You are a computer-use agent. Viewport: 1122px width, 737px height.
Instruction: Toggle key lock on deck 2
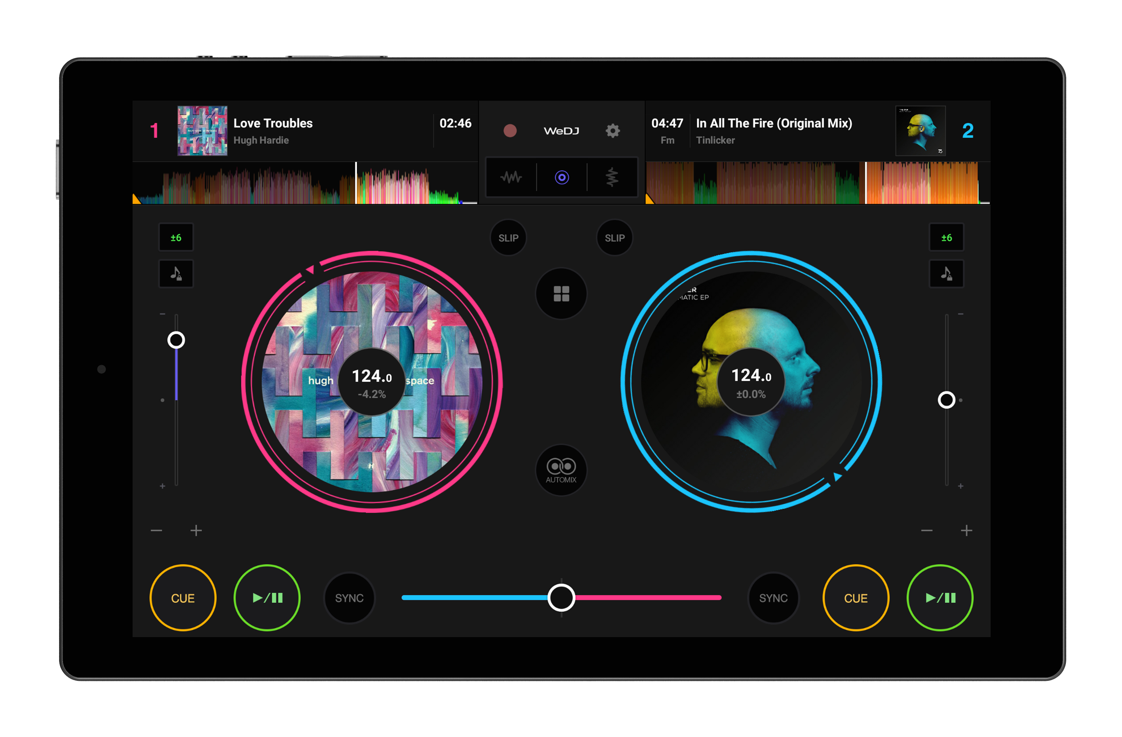[946, 273]
